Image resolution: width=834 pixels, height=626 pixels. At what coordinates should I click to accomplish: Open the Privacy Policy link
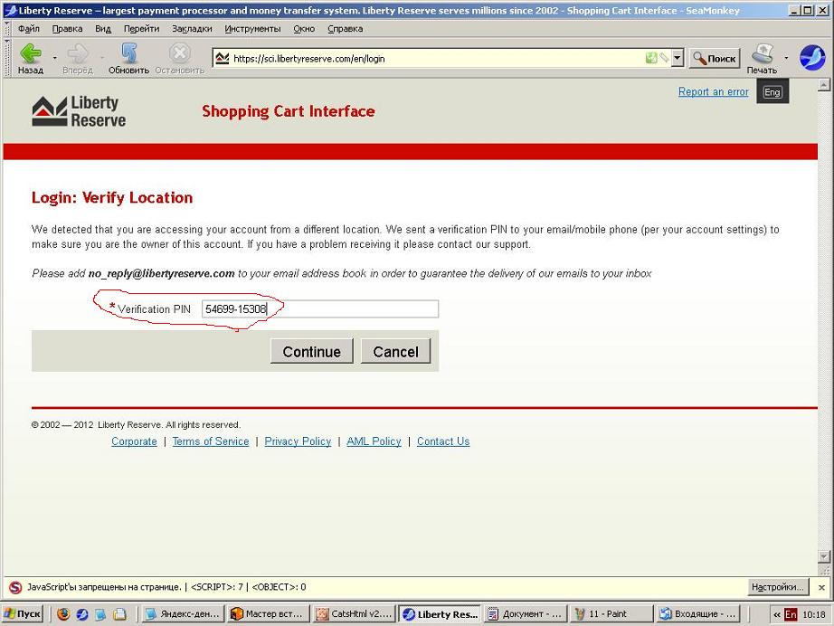pos(298,441)
